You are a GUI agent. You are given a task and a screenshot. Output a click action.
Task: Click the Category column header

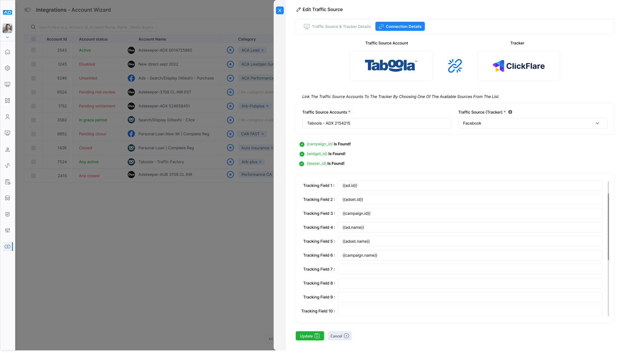247,39
